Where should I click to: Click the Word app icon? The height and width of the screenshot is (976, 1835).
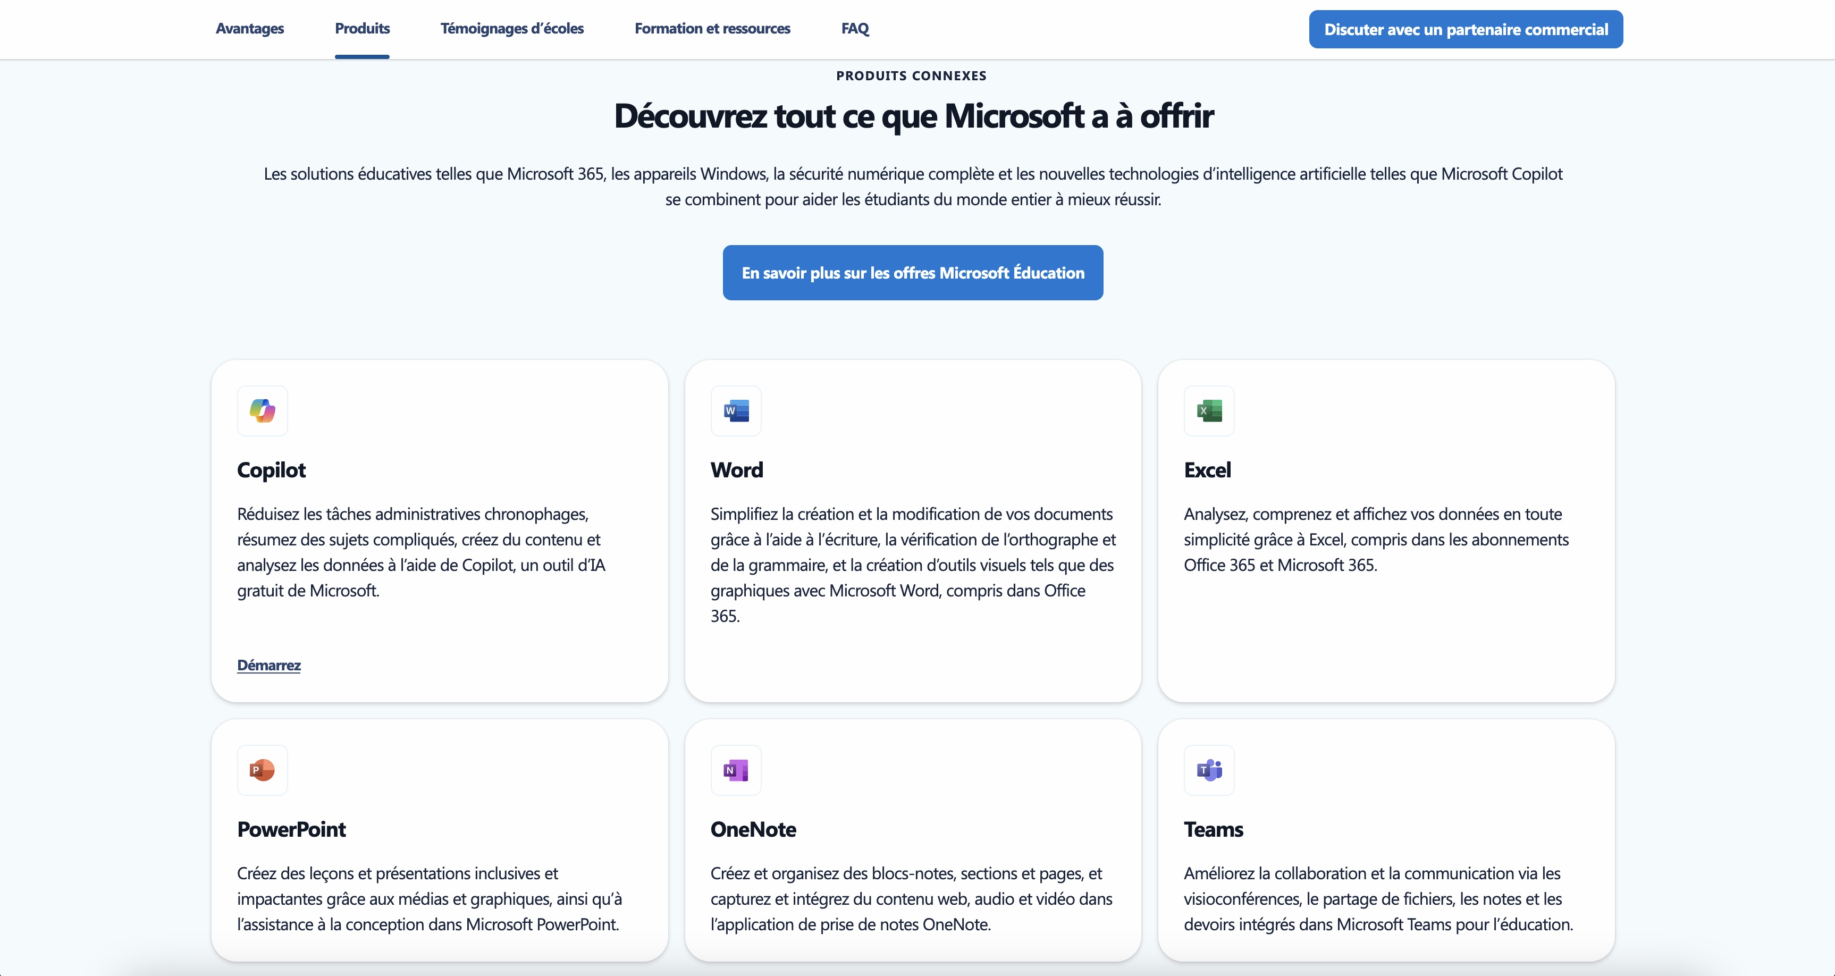click(736, 410)
